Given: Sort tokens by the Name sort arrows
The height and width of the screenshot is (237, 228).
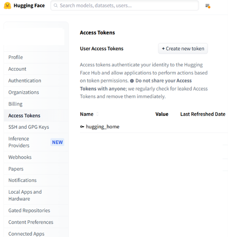Looking at the screenshot, I should [x=97, y=114].
